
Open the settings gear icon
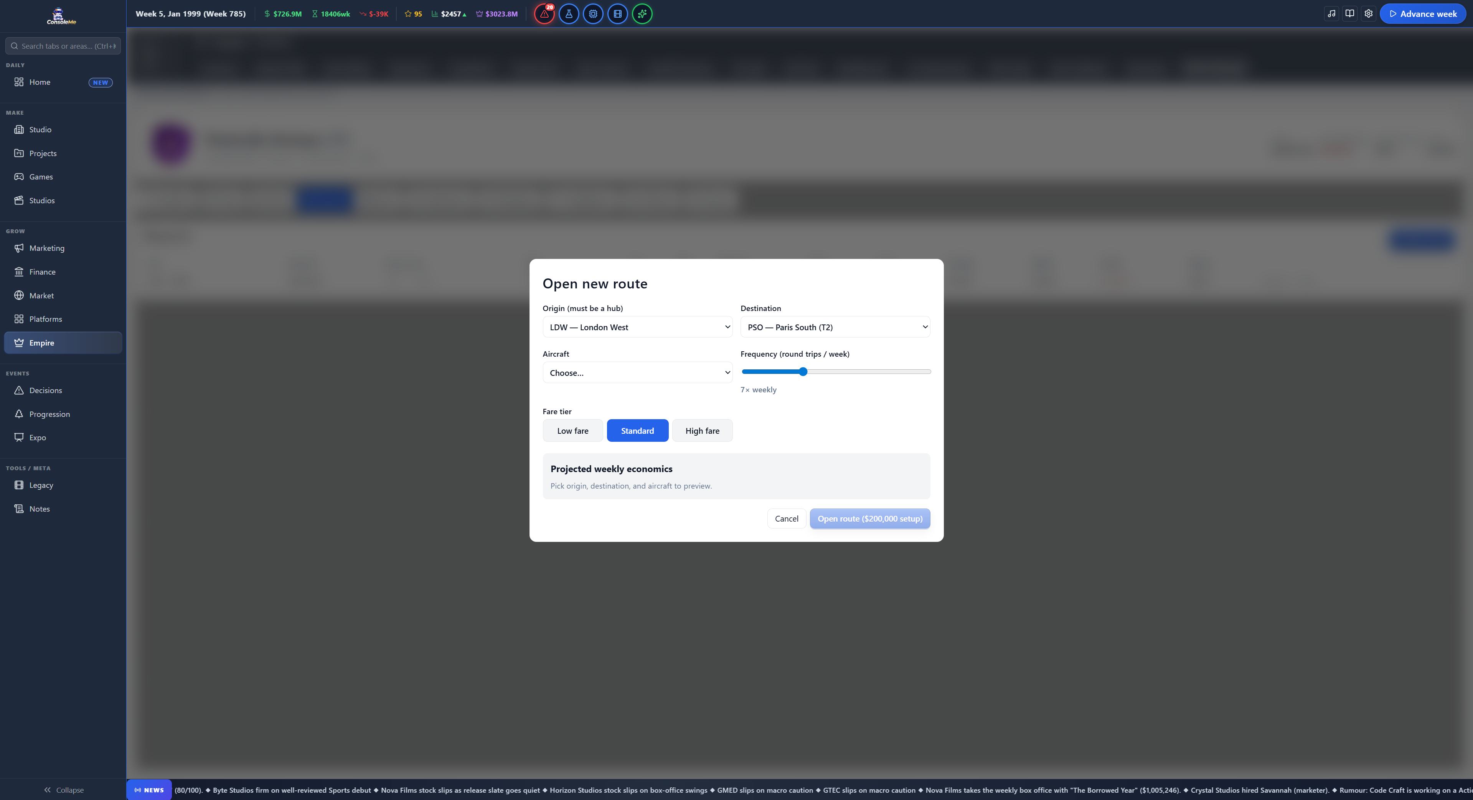point(1368,14)
